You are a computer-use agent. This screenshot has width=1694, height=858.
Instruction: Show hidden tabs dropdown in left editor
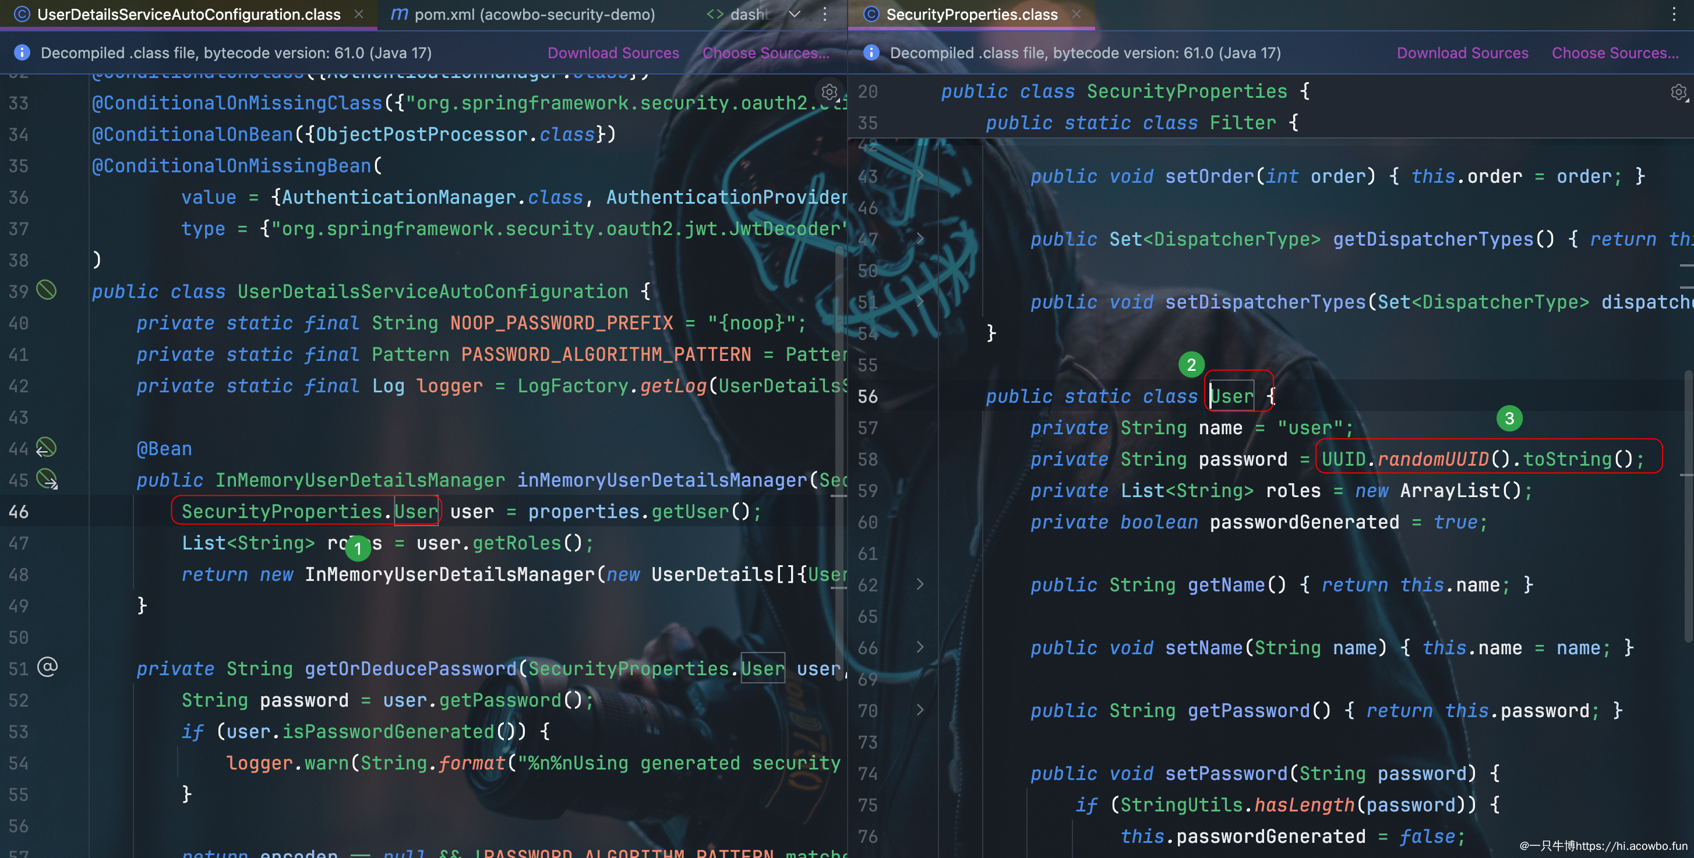click(795, 15)
